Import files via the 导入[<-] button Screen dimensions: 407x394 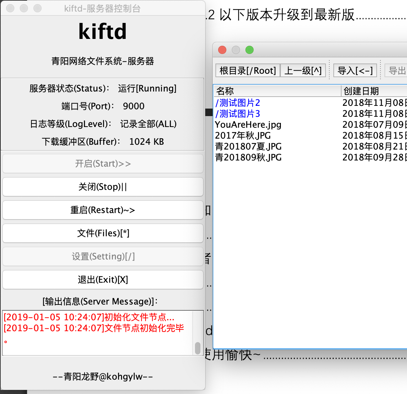point(355,70)
